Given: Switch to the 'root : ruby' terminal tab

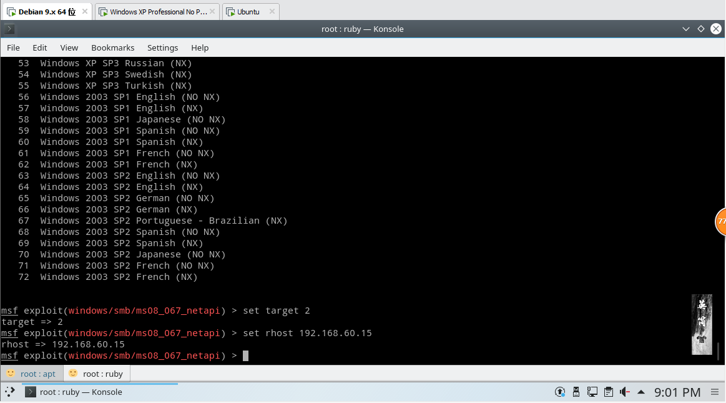Looking at the screenshot, I should (x=96, y=374).
